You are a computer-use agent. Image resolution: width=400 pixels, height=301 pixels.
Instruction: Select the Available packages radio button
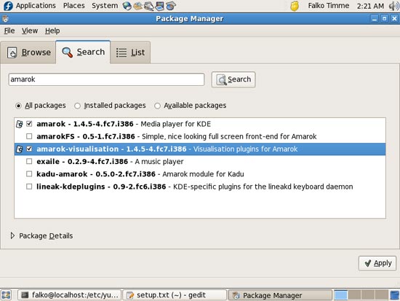click(157, 106)
